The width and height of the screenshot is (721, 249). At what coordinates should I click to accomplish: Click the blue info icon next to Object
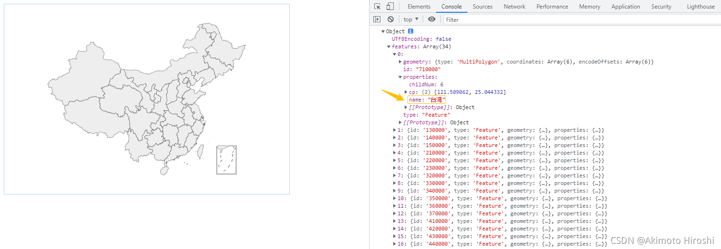point(411,31)
